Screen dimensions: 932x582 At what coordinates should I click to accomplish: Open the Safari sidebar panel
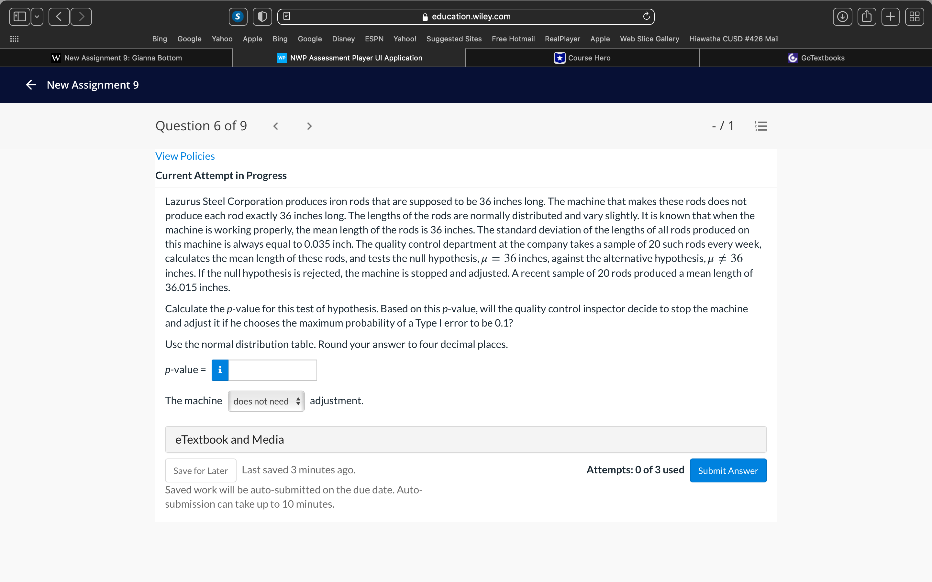20,16
